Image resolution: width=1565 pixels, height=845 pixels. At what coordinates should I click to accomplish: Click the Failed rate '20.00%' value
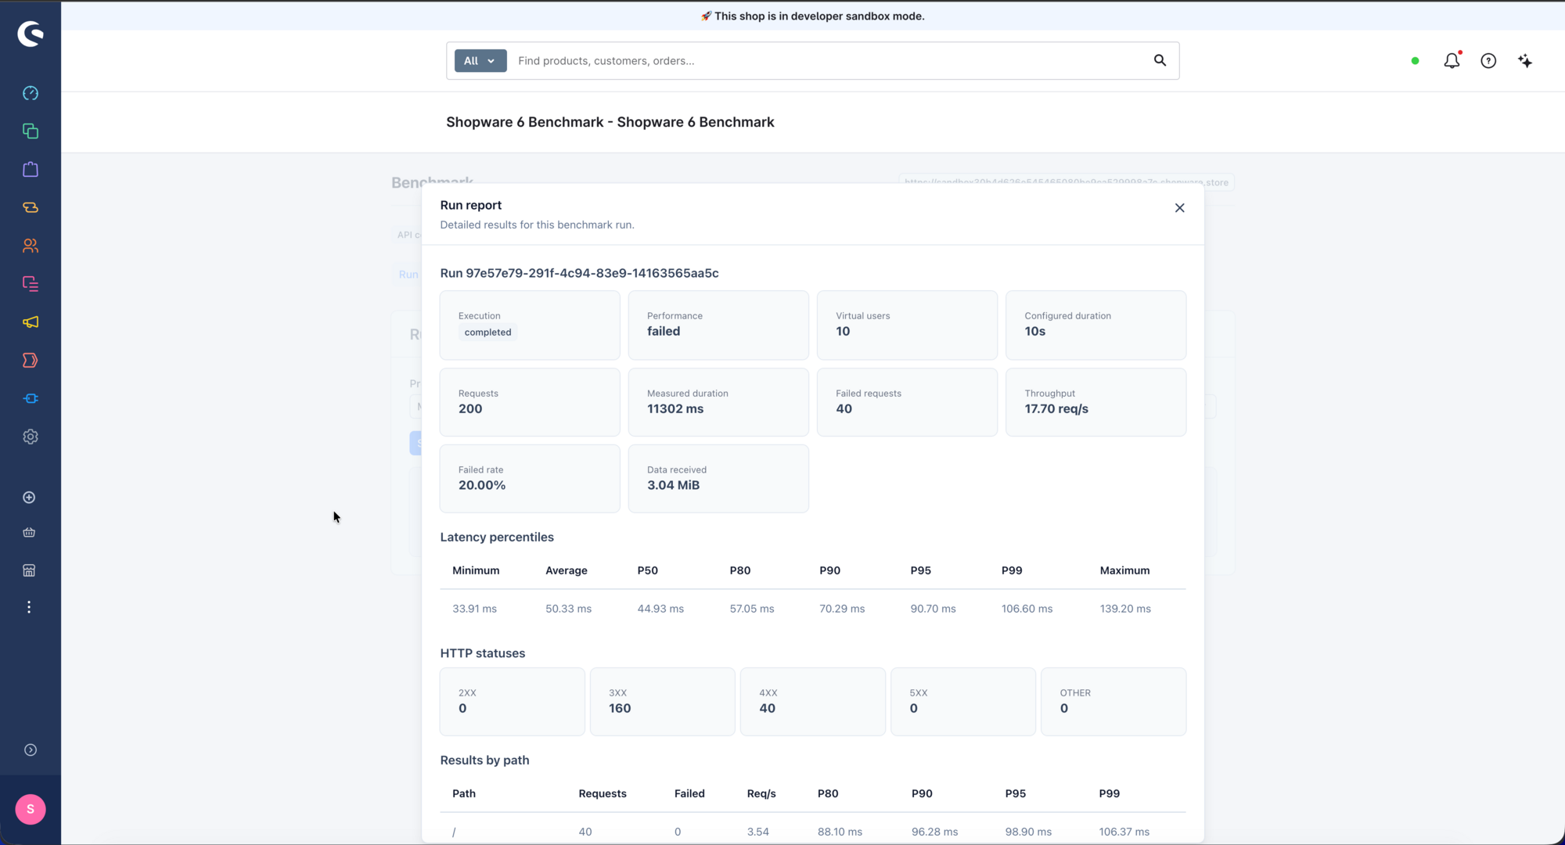(x=482, y=485)
